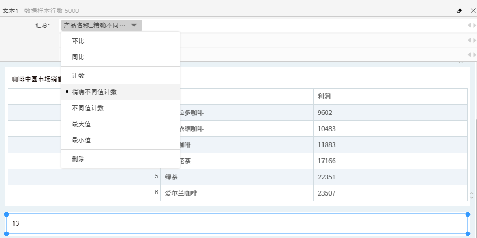Click the third row left arrow

click(468, 54)
